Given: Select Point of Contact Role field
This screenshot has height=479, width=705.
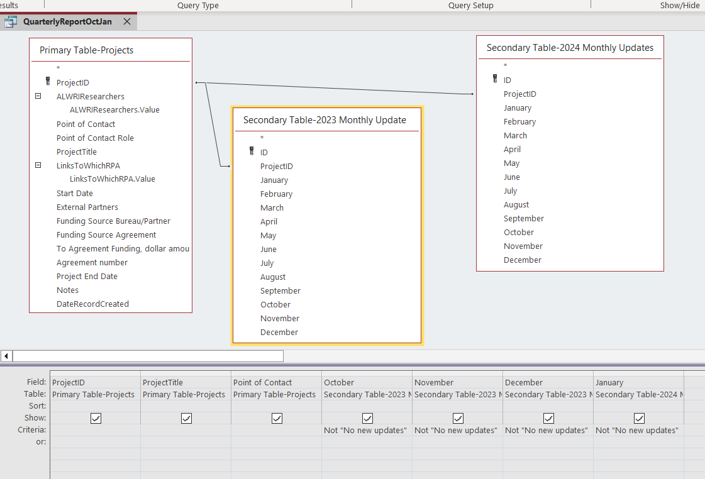Looking at the screenshot, I should [96, 138].
